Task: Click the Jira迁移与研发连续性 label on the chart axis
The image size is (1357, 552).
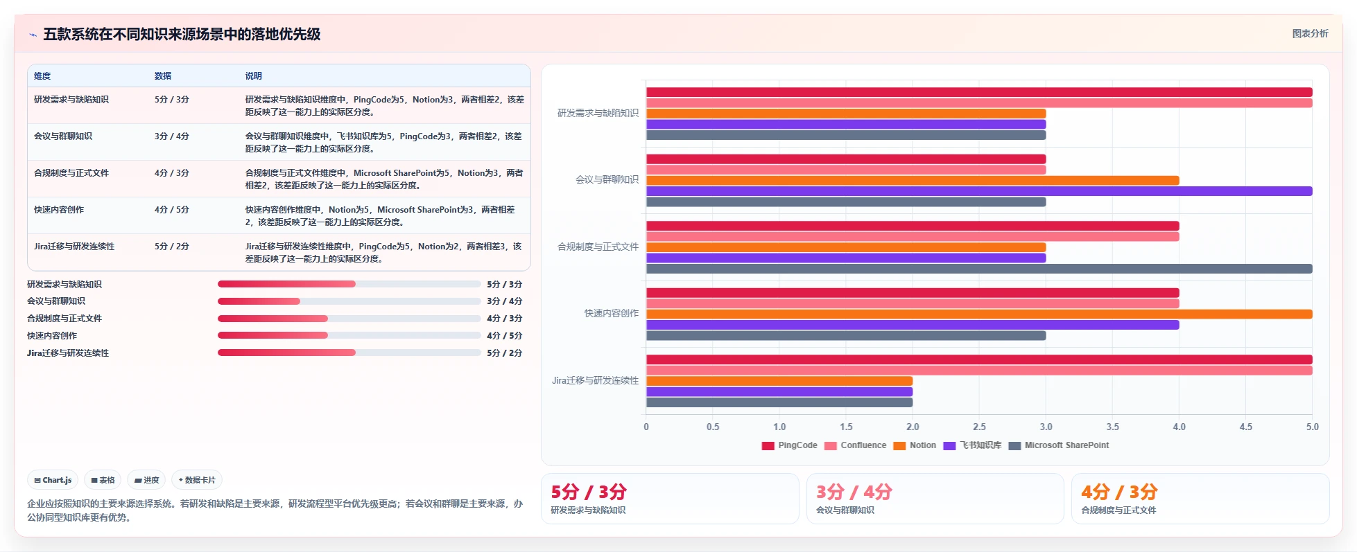Action: (596, 380)
